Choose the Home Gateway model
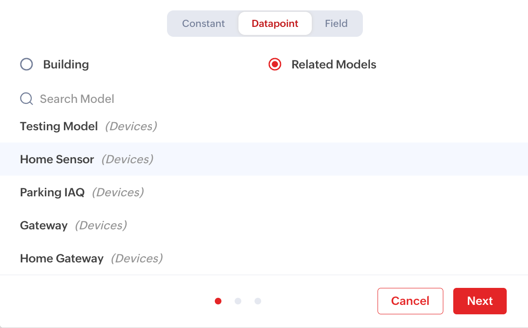528x328 pixels. pos(62,259)
